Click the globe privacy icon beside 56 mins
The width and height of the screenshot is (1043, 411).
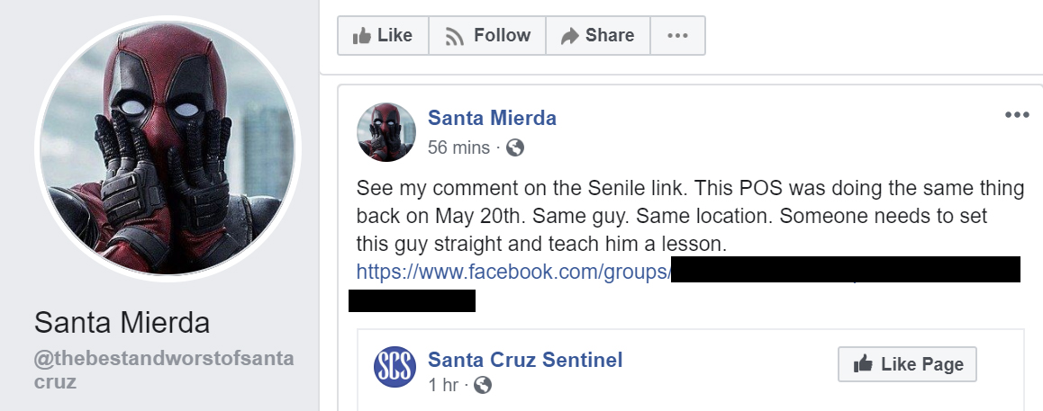tap(515, 147)
